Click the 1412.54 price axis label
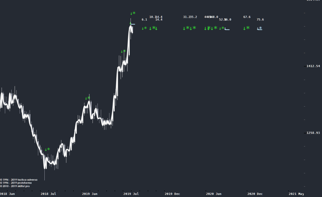The width and height of the screenshot is (322, 197). [313, 66]
